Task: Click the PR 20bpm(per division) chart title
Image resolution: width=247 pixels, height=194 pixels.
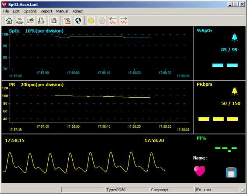Action: pyautogui.click(x=36, y=85)
